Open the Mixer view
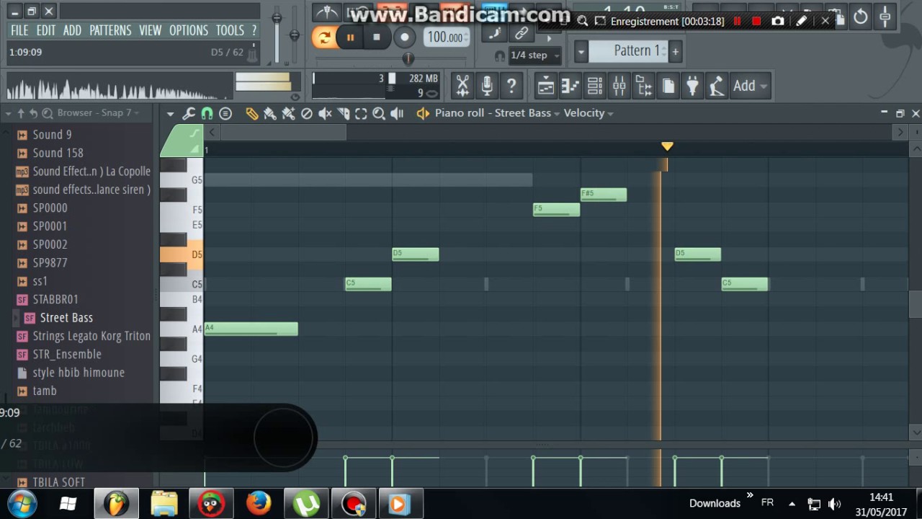 point(619,86)
